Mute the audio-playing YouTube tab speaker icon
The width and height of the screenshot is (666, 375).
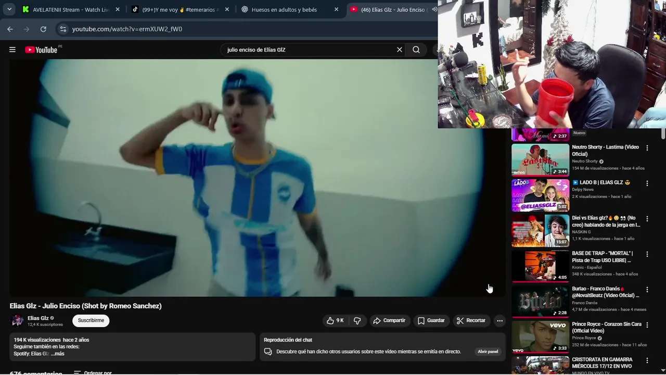coord(434,9)
